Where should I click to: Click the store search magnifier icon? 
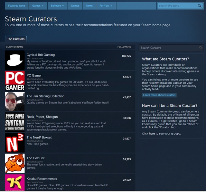(x=200, y=6)
